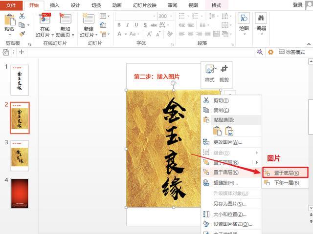
Task: Click the 新建幻灯片 new slide icon
Action: (x=89, y=19)
